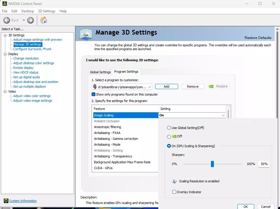Select Use Global Setting(Off) radio button
This screenshot has height=209, width=280.
coord(169,128)
